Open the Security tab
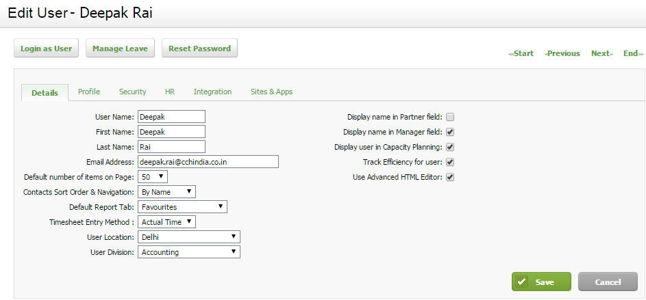This screenshot has width=646, height=300. click(x=133, y=92)
